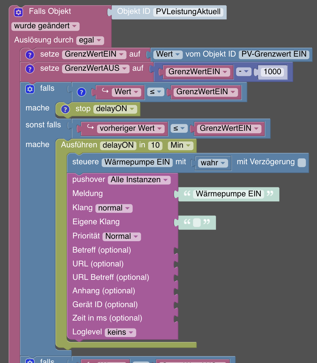Click the Gerät ID (optional) label
The image size is (317, 363).
pyautogui.click(x=105, y=305)
